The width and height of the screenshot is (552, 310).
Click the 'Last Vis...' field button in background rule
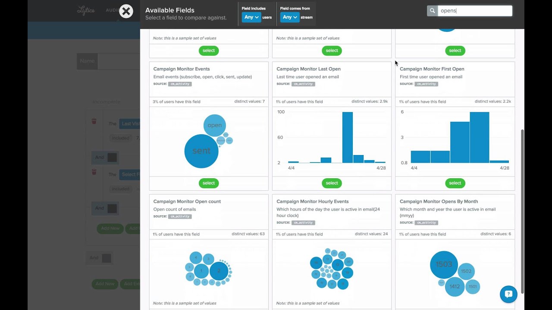[x=130, y=124]
